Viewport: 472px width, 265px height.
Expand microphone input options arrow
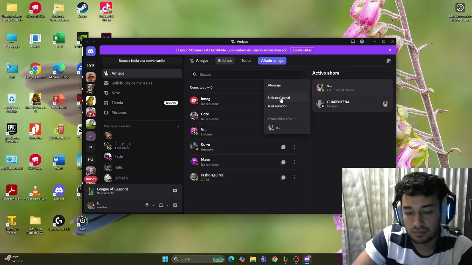pos(153,205)
